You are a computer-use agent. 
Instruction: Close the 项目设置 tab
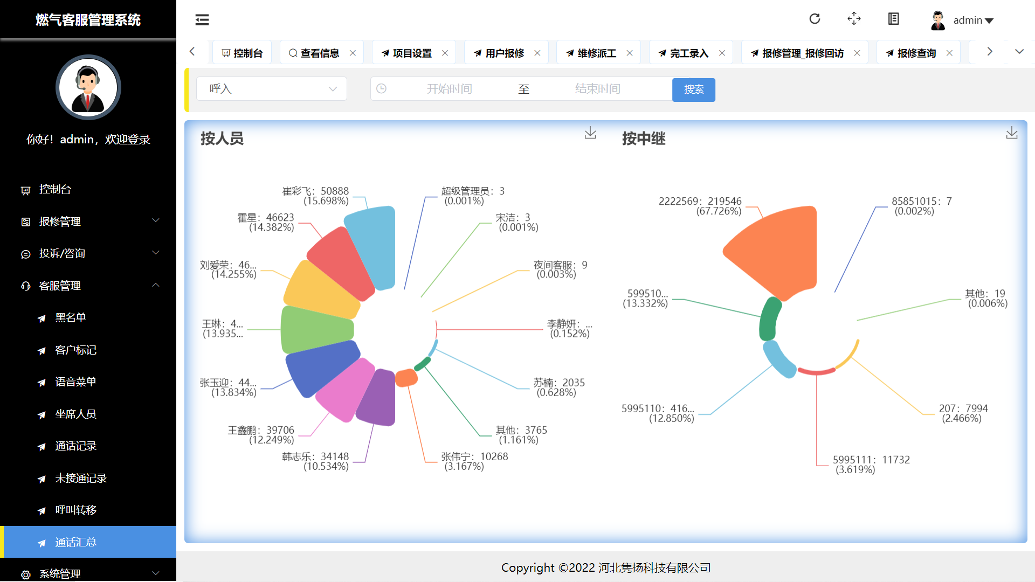coord(445,53)
